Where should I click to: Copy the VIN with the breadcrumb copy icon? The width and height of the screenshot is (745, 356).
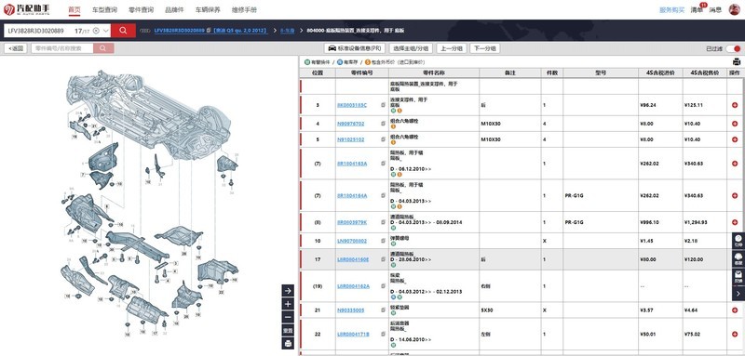(x=209, y=31)
